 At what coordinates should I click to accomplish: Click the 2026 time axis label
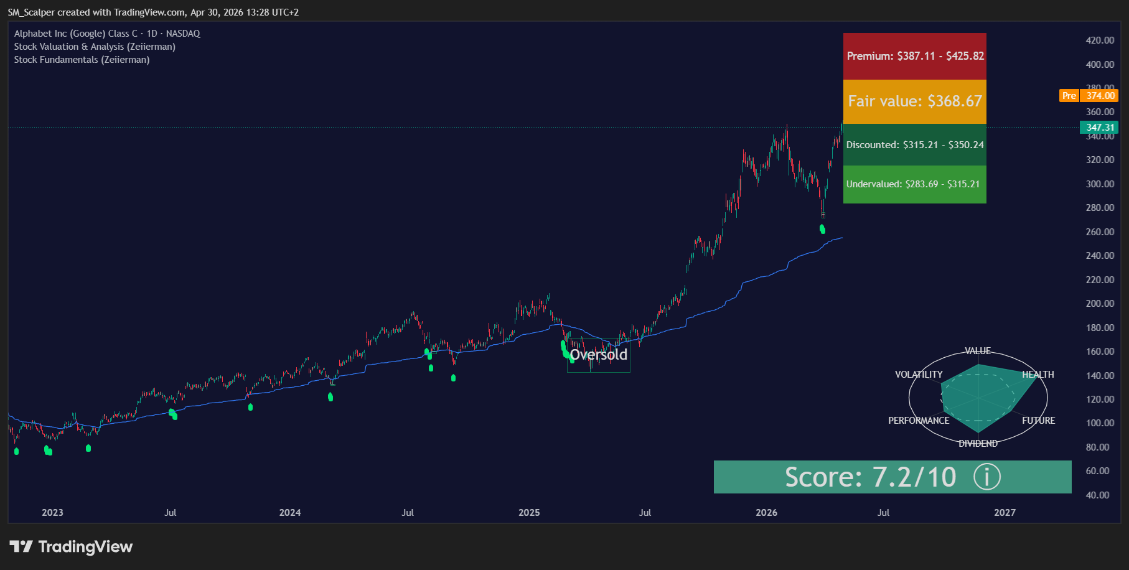(767, 513)
